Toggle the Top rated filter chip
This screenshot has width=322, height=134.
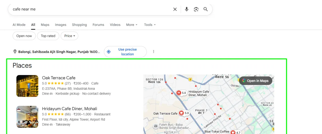coord(48,36)
